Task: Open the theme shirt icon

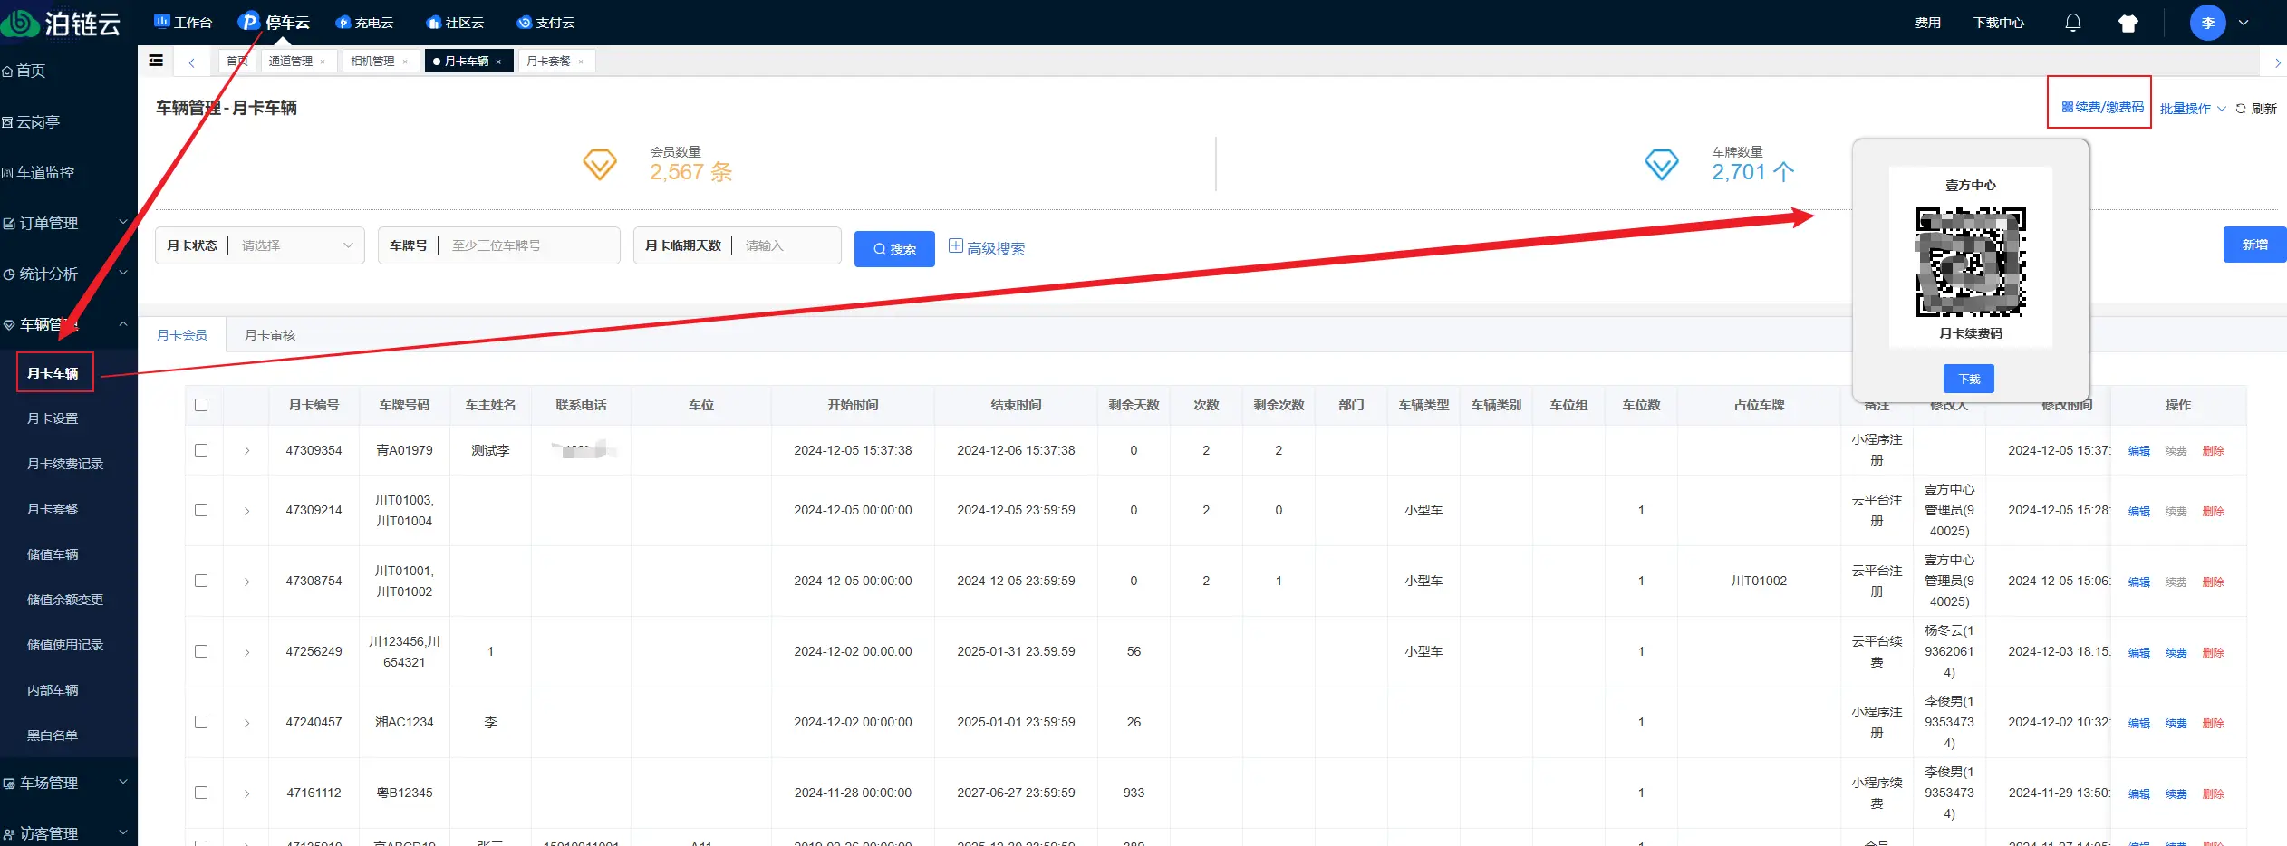Action: 2128,23
